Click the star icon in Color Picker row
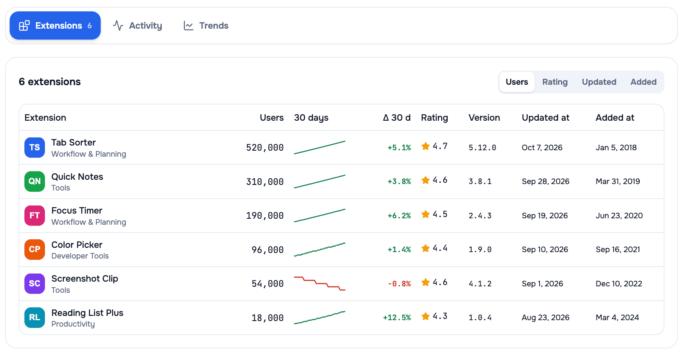The height and width of the screenshot is (357, 683). (x=425, y=248)
